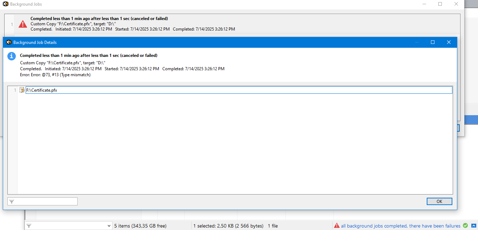
Task: Open the status bar filter dropdown arrow
Action: [108, 226]
